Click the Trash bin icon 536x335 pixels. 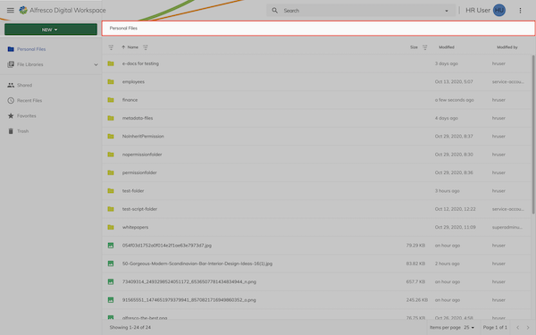click(11, 131)
